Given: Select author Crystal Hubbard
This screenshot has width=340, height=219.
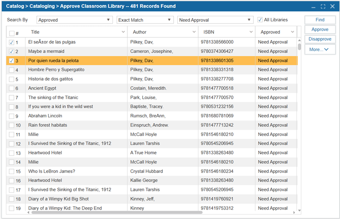Looking at the screenshot, I should click(146, 171).
